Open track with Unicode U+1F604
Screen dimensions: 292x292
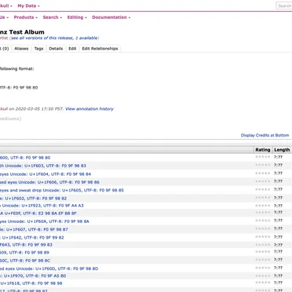click(x=46, y=174)
